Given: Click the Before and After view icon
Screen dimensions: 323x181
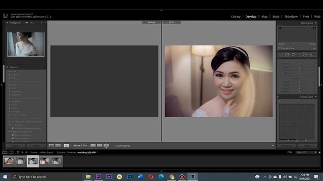Looking at the screenshot, I should [66, 146].
